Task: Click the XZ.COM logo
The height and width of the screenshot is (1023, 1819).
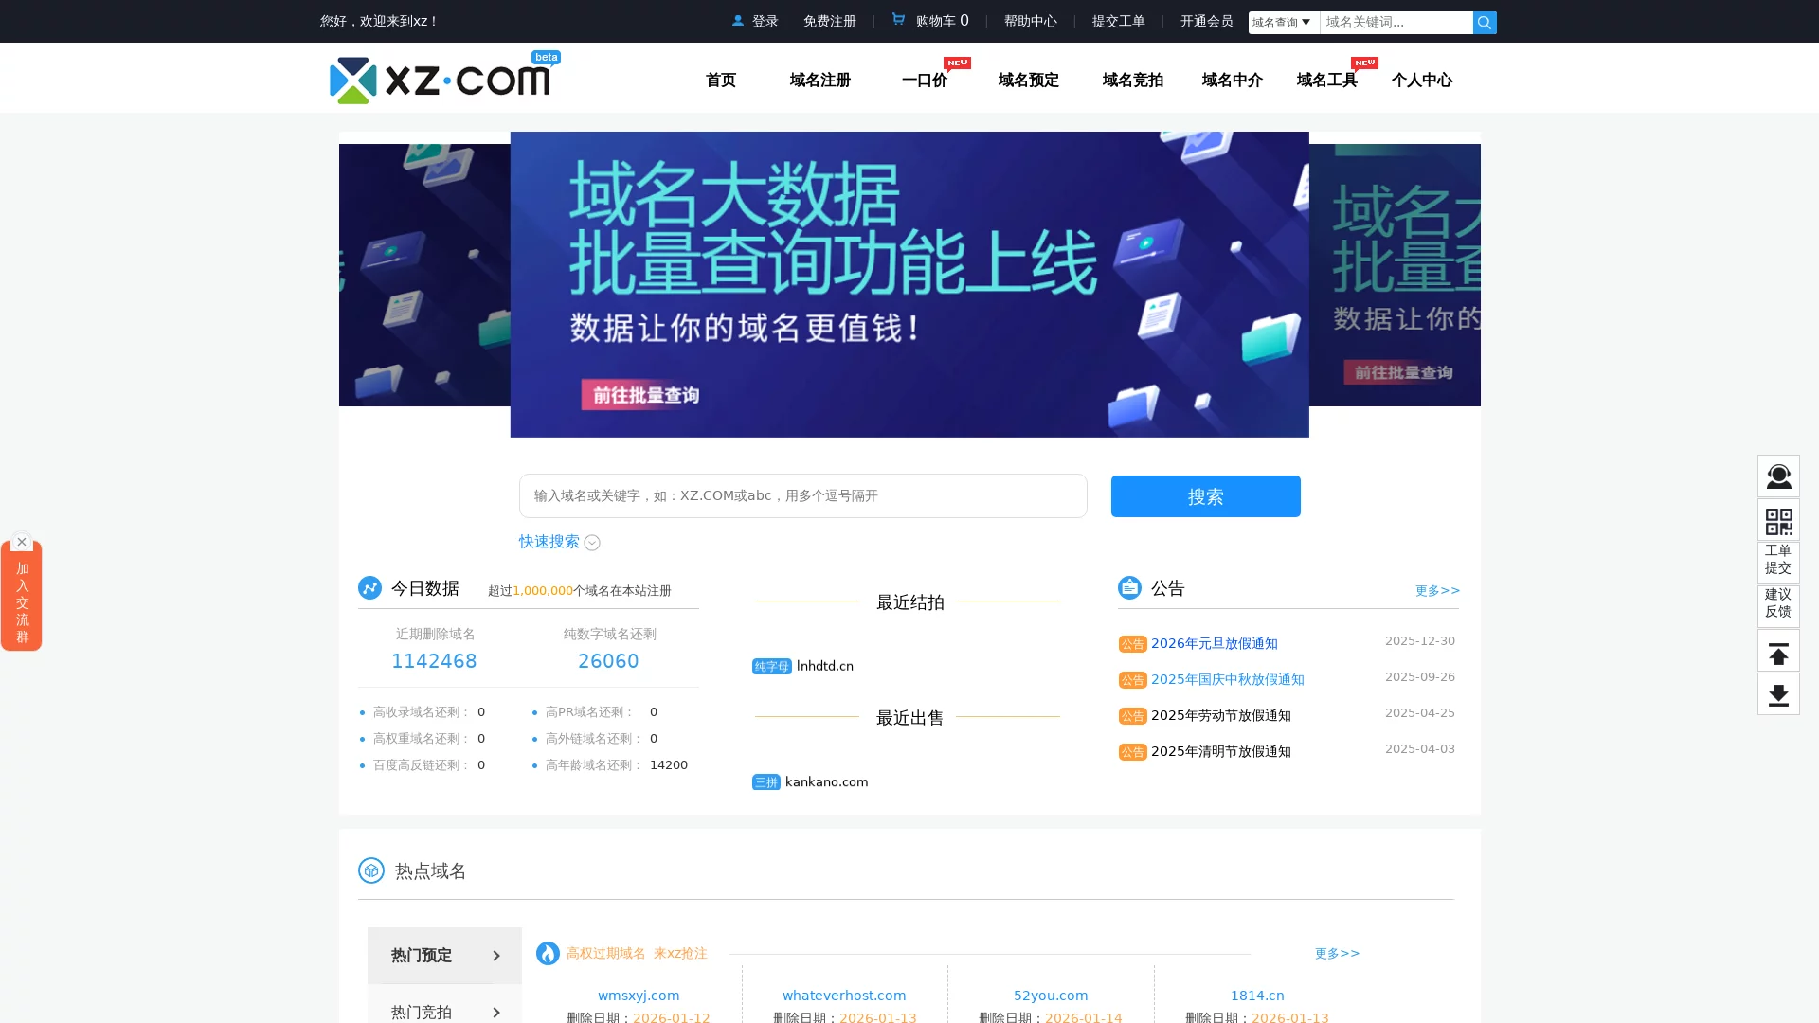Action: click(x=441, y=80)
